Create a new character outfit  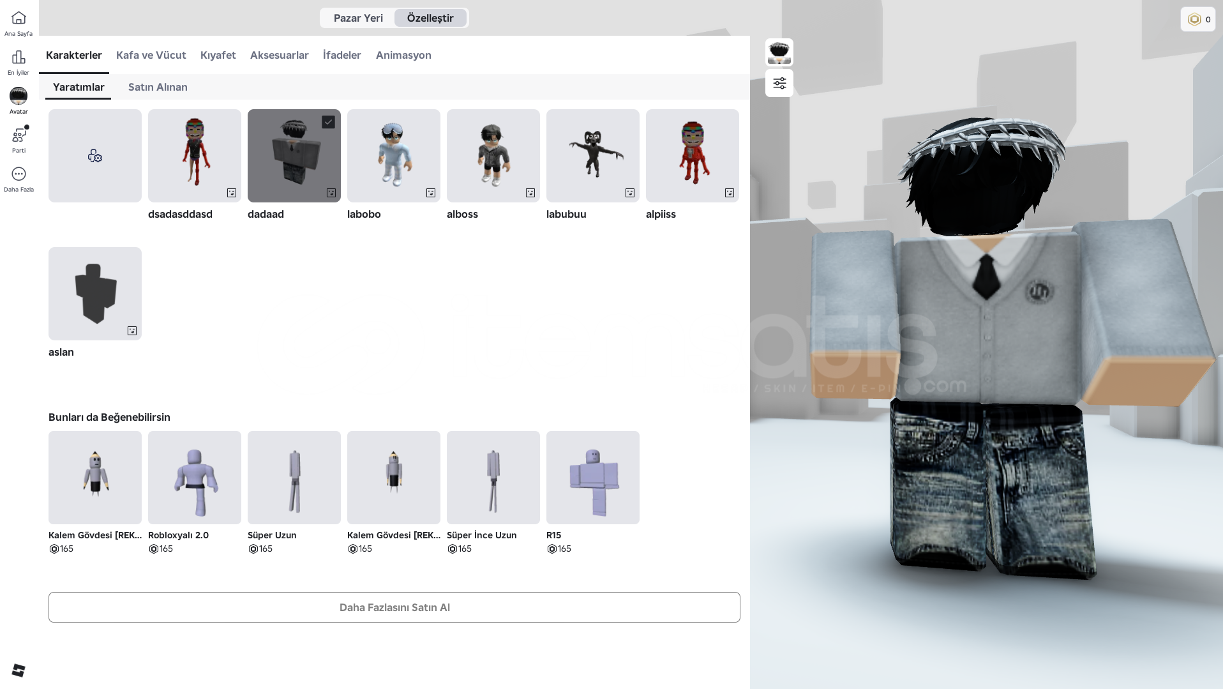[95, 156]
